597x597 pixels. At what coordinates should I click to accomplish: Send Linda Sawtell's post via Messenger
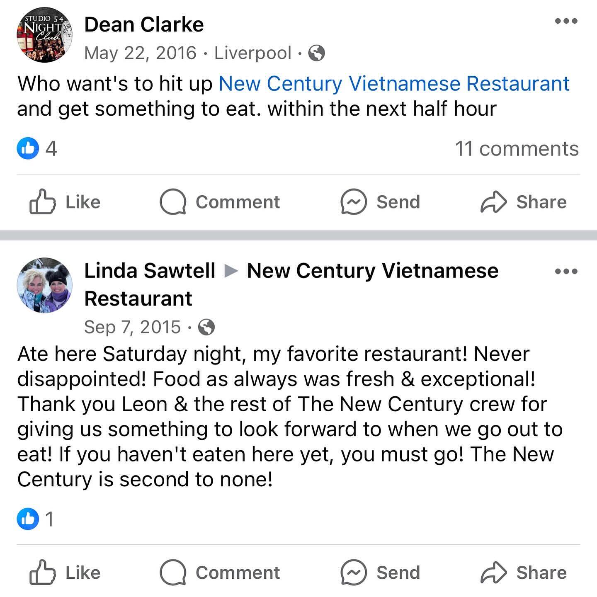[x=380, y=573]
